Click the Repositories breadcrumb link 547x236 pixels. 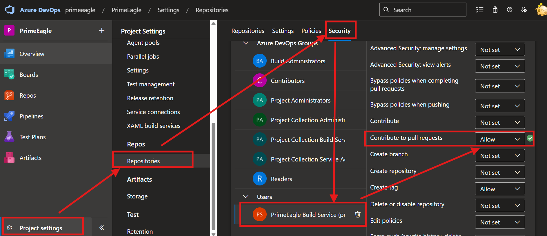(x=212, y=10)
